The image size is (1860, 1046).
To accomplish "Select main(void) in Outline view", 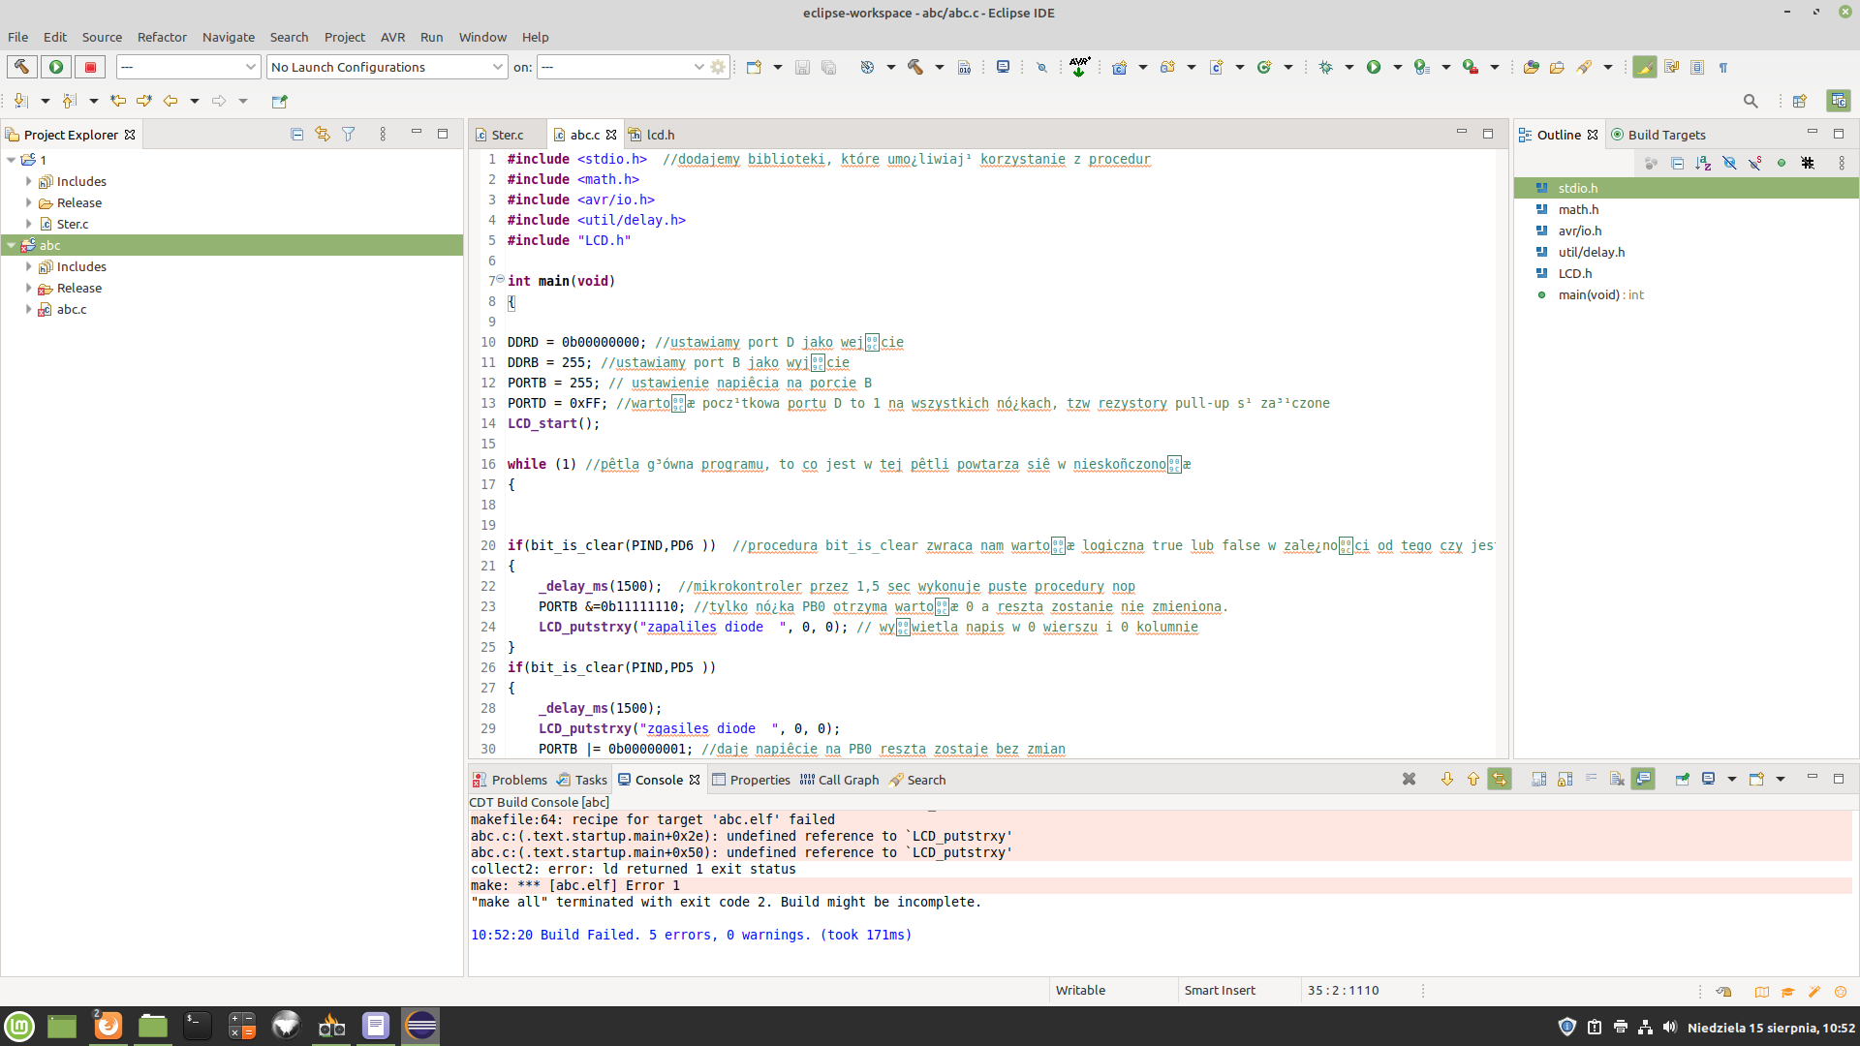I will tap(1588, 294).
